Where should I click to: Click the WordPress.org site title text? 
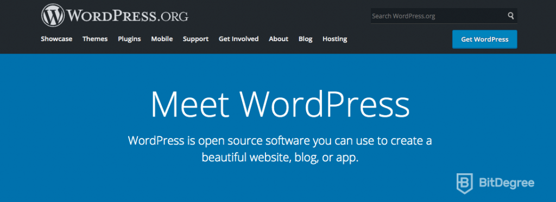128,16
